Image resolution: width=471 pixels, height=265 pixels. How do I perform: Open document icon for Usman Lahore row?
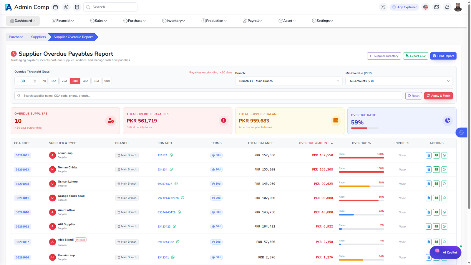click(429, 184)
